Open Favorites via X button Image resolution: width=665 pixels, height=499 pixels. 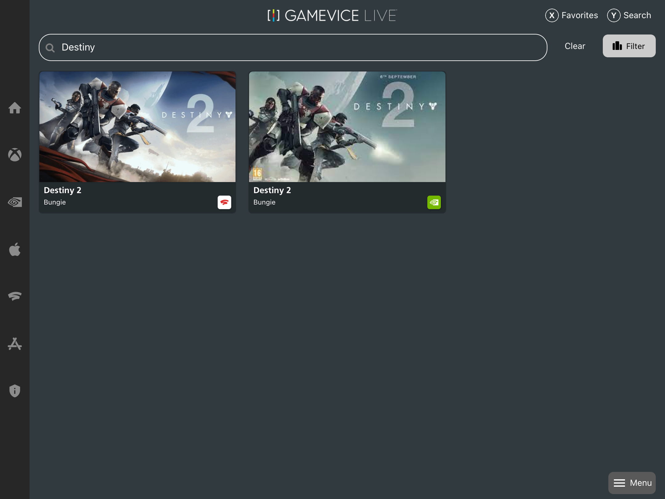pyautogui.click(x=571, y=15)
